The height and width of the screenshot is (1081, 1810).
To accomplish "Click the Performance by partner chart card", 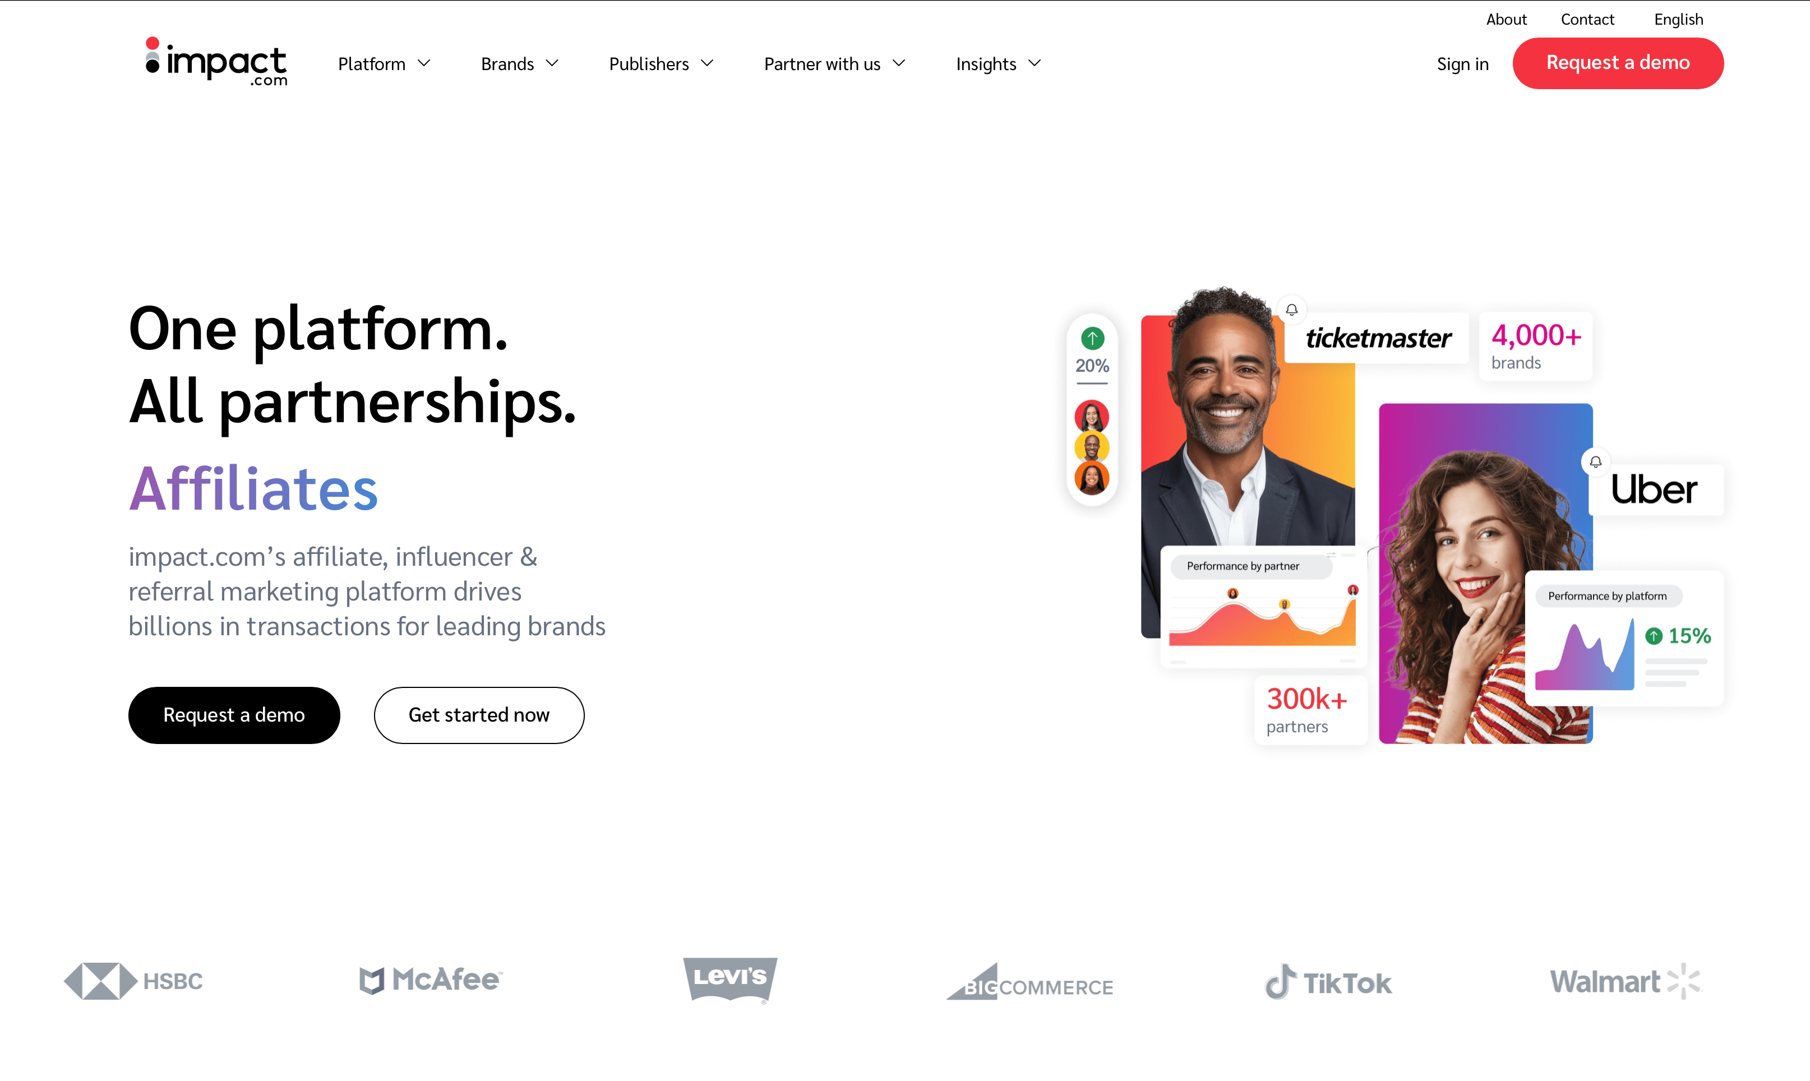I will pyautogui.click(x=1263, y=606).
